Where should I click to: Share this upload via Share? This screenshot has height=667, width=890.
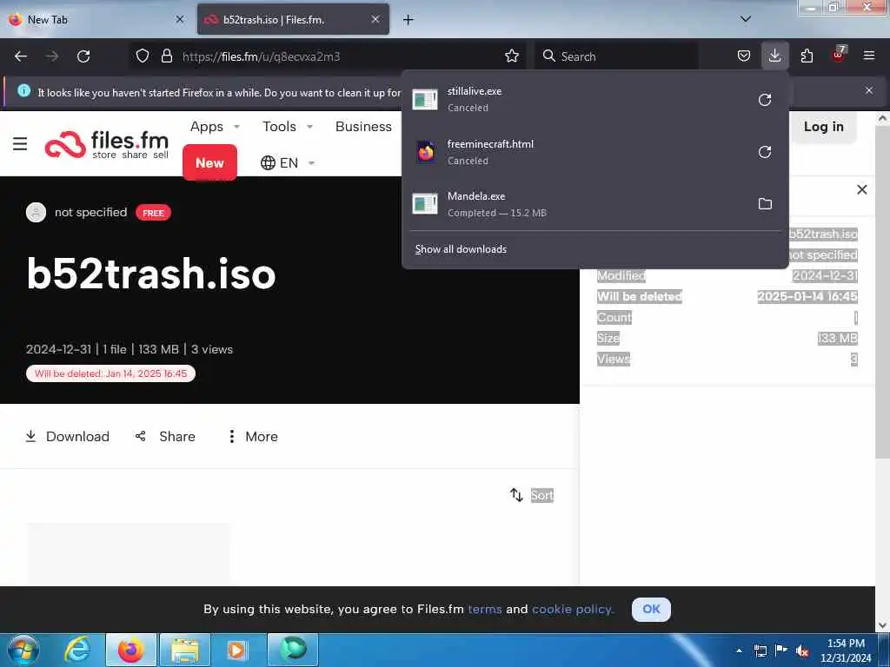(165, 436)
